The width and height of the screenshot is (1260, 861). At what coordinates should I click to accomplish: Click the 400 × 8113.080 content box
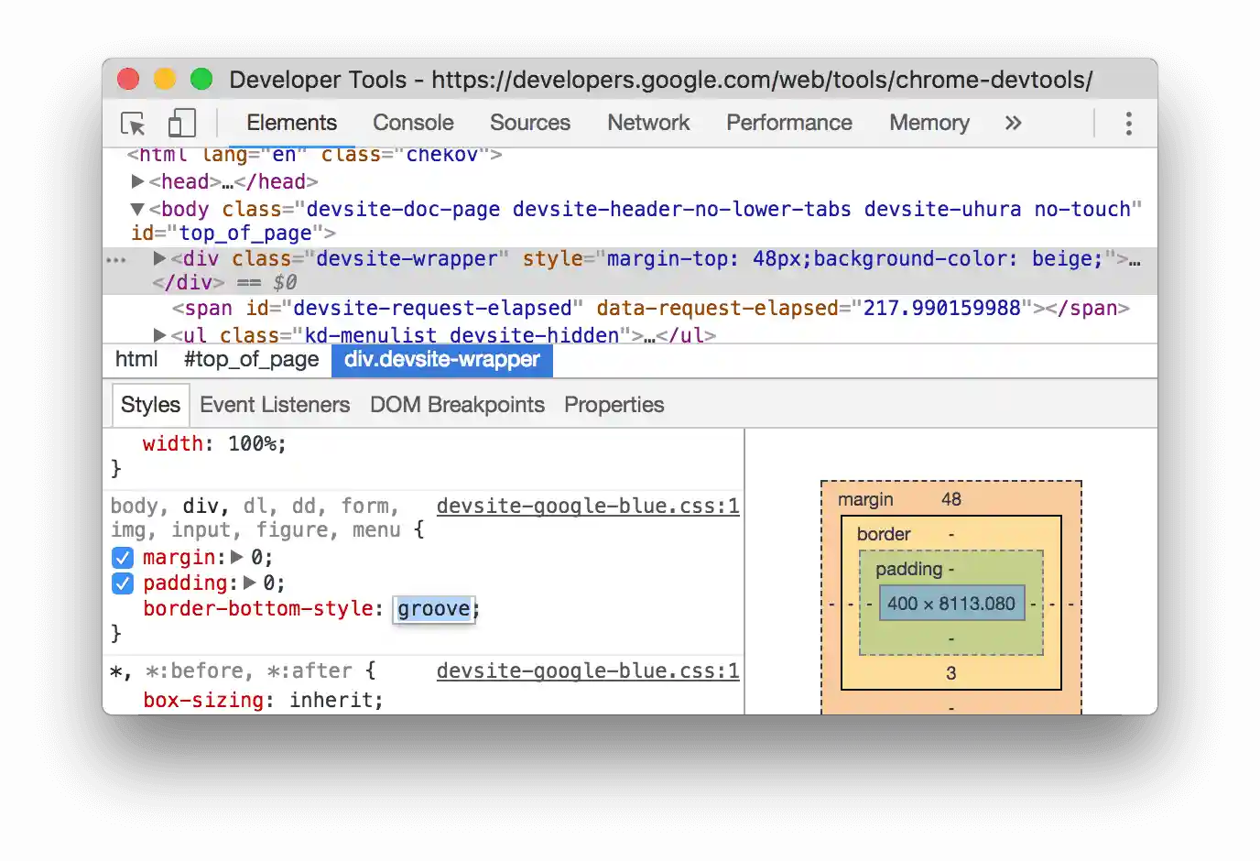pos(950,604)
